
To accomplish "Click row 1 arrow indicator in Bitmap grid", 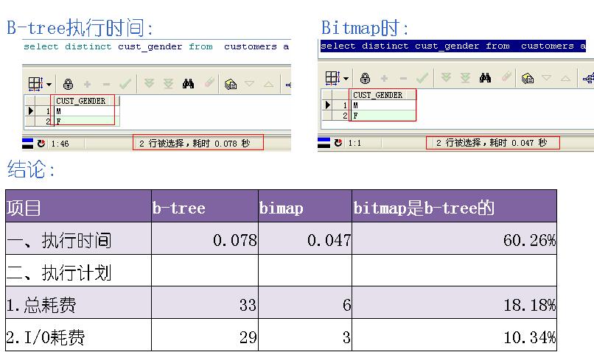I will point(327,105).
